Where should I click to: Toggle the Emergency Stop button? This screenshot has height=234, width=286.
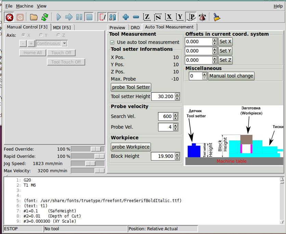pyautogui.click(x=10, y=17)
